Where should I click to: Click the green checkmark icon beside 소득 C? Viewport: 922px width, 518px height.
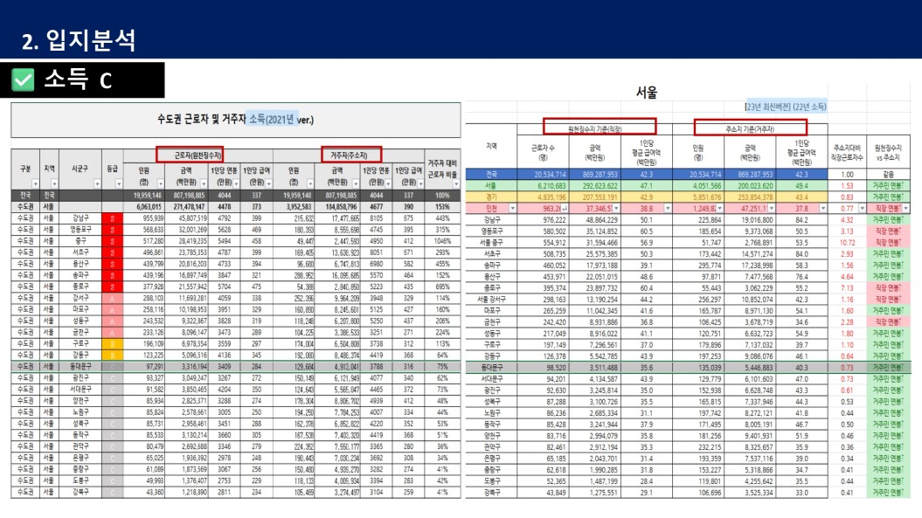click(x=23, y=80)
